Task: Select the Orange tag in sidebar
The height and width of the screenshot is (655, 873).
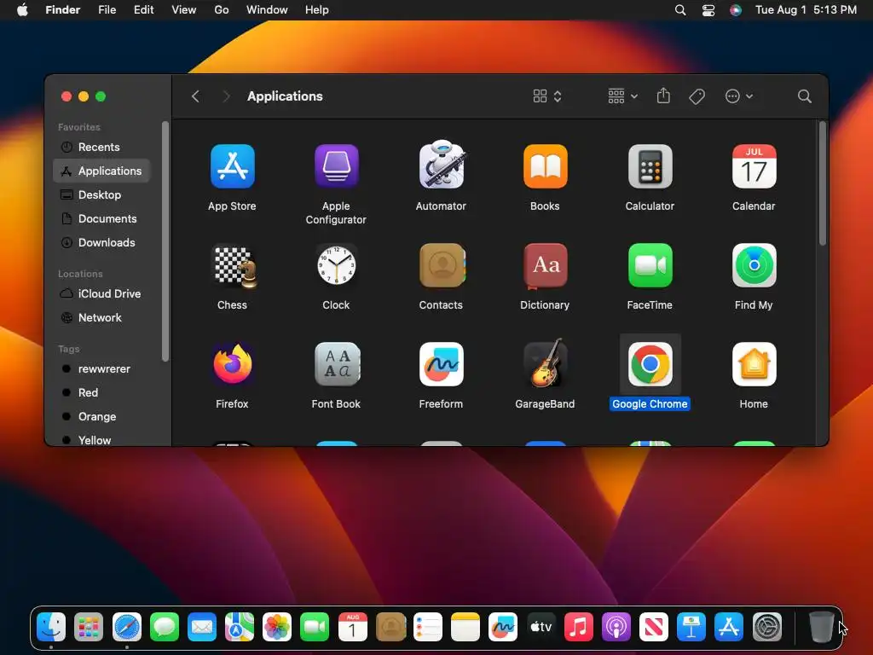Action: tap(101, 416)
